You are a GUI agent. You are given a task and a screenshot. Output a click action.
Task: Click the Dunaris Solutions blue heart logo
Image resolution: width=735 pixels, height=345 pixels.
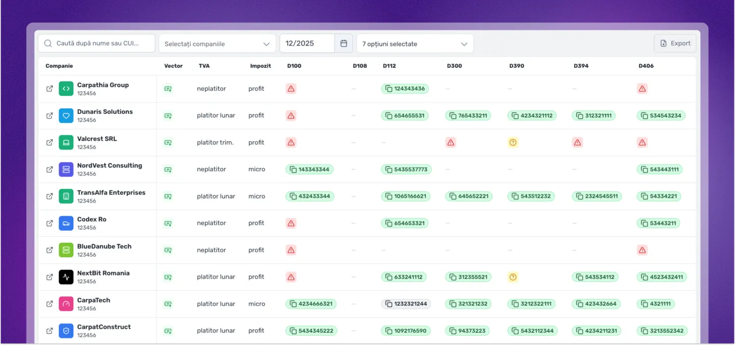point(66,116)
